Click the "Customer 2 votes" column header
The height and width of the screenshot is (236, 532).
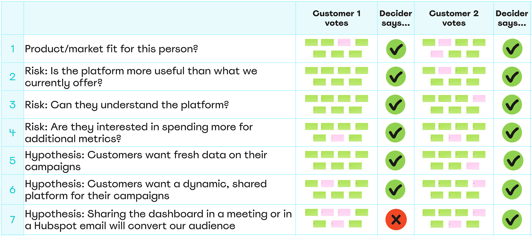click(x=454, y=18)
